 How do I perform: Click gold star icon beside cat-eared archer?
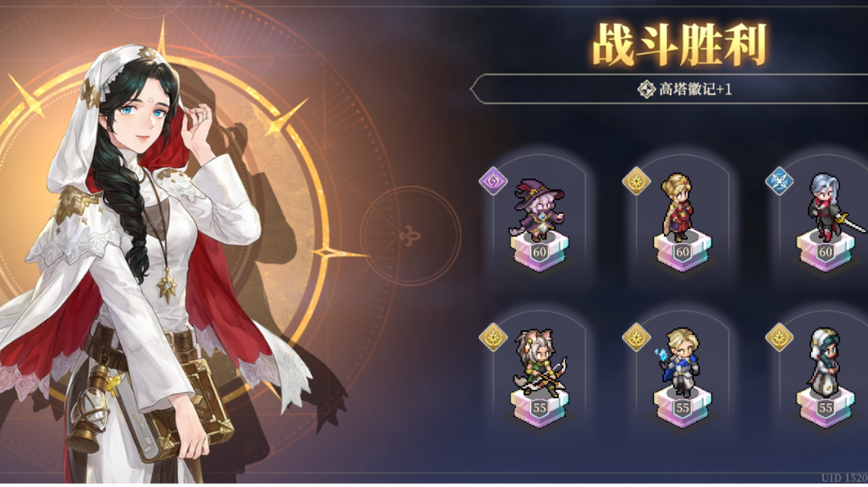493,337
